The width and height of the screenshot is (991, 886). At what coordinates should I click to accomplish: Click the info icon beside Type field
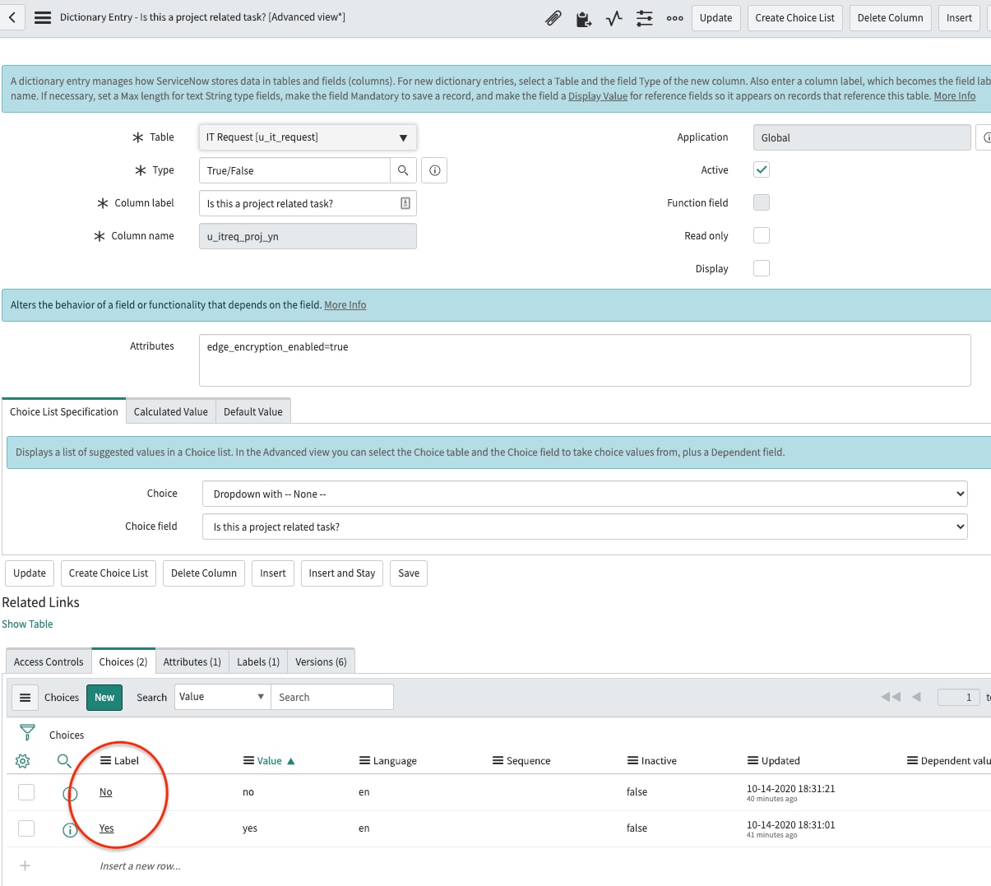click(434, 170)
